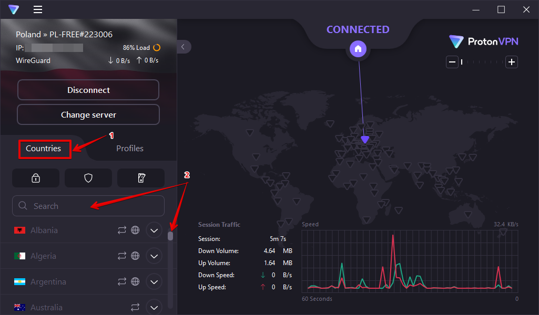Click the Change server button
Image resolution: width=539 pixels, height=315 pixels.
point(88,114)
